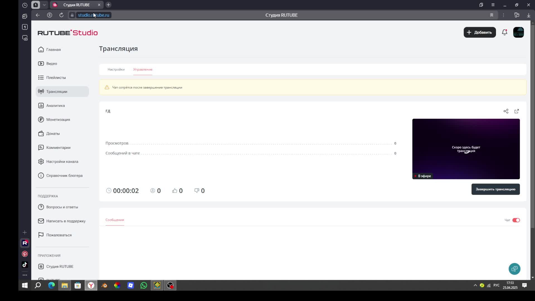The height and width of the screenshot is (301, 535).
Task: Open the stream in a new window icon
Action: point(517,111)
